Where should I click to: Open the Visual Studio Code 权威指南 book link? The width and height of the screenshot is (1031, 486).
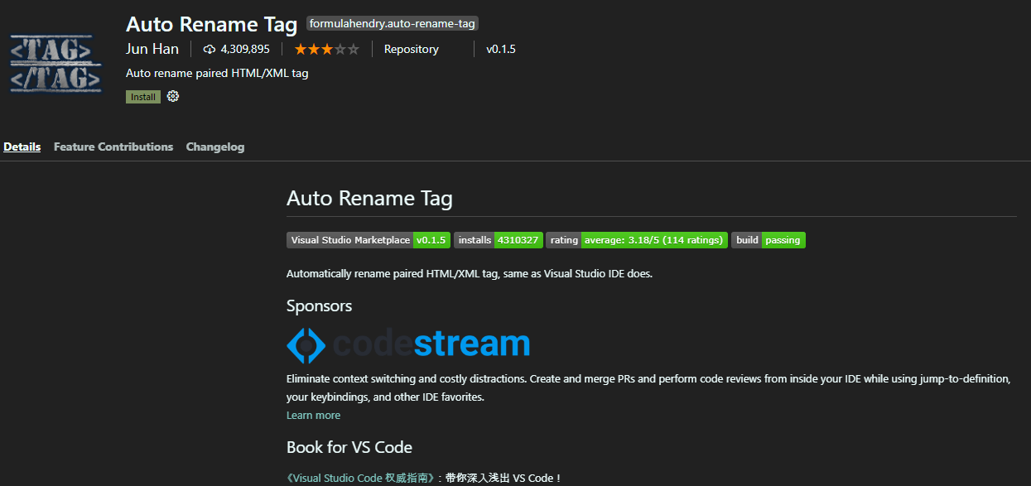click(360, 478)
